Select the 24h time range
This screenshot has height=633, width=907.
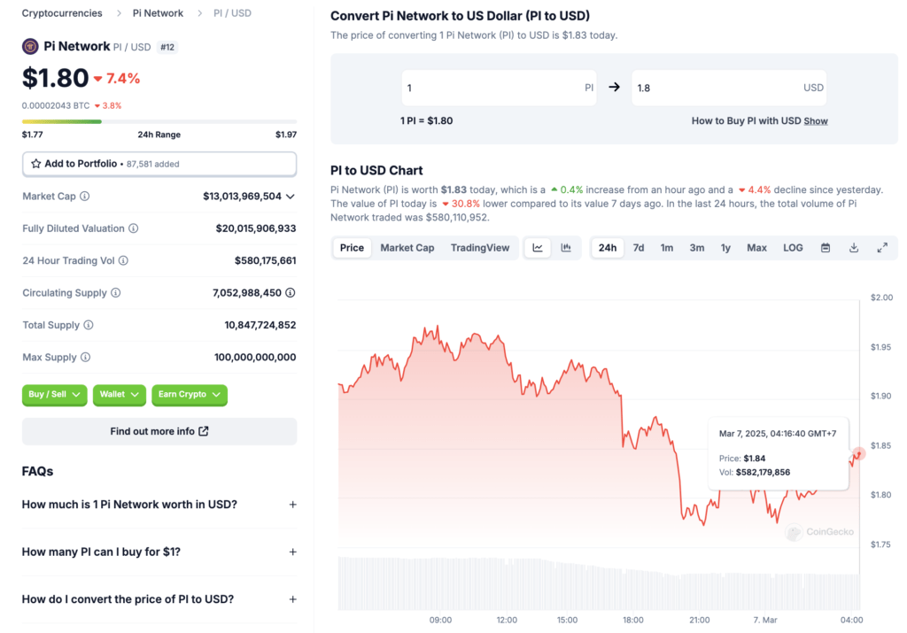608,247
